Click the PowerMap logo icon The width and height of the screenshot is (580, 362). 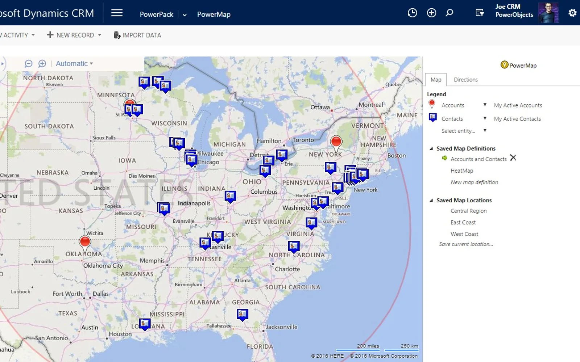[x=504, y=65]
